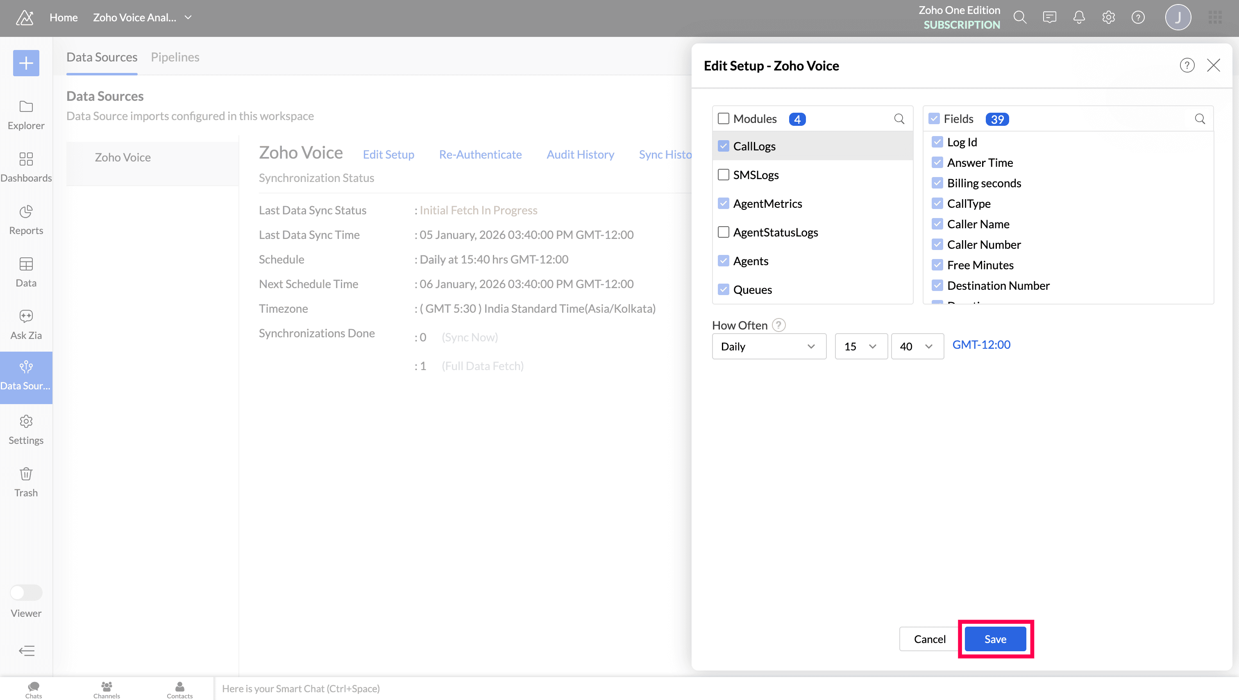
Task: Enable the SMSLogs module checkbox
Action: (723, 175)
